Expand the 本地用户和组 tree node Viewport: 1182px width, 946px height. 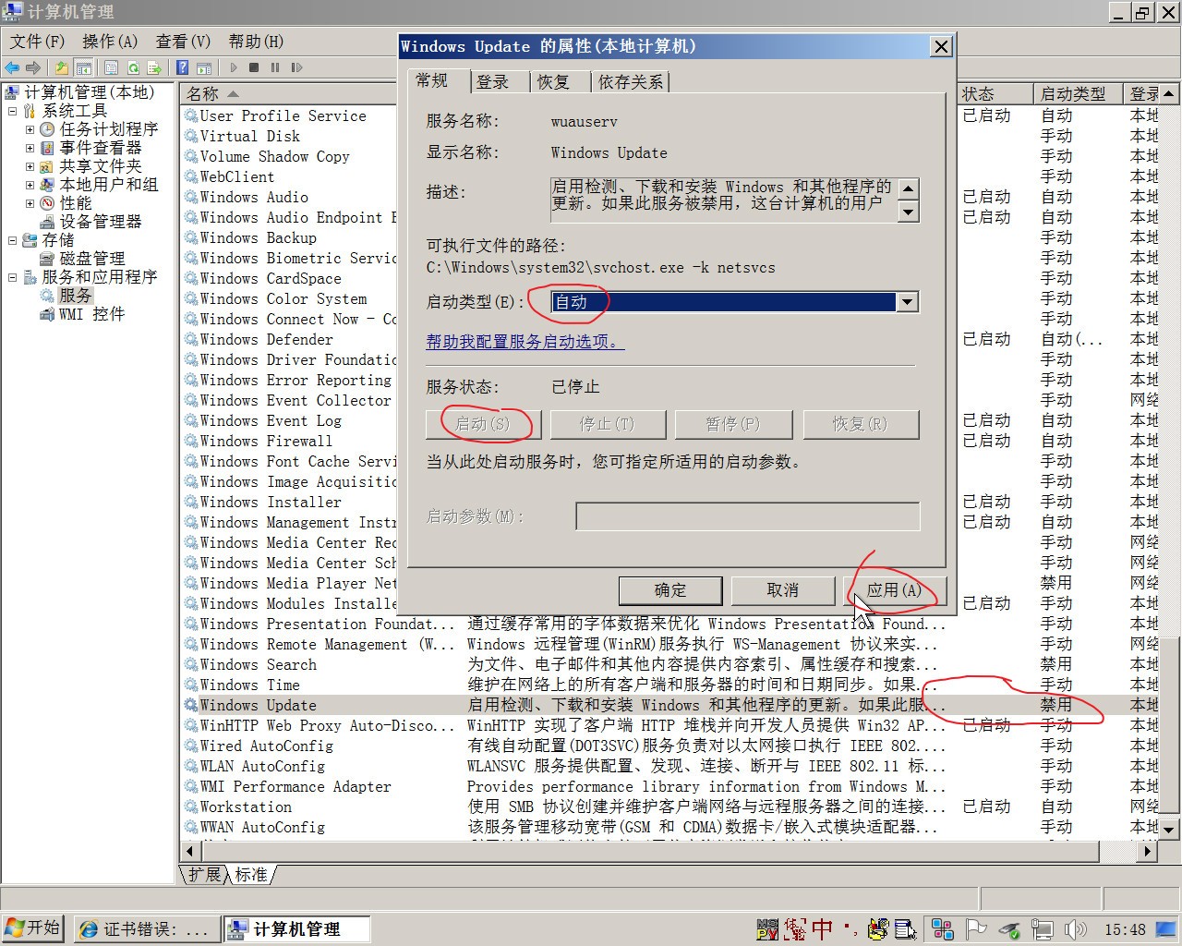click(x=30, y=185)
